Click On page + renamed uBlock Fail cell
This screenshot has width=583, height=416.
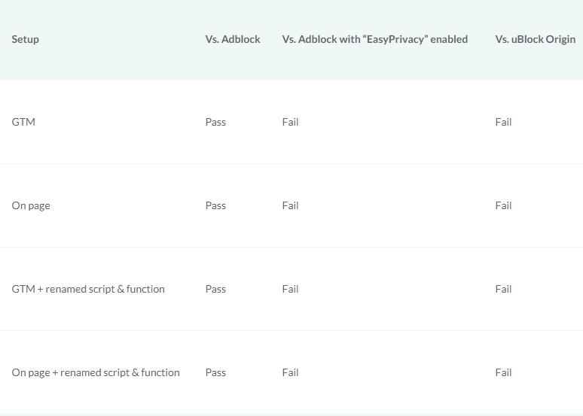[x=503, y=372]
